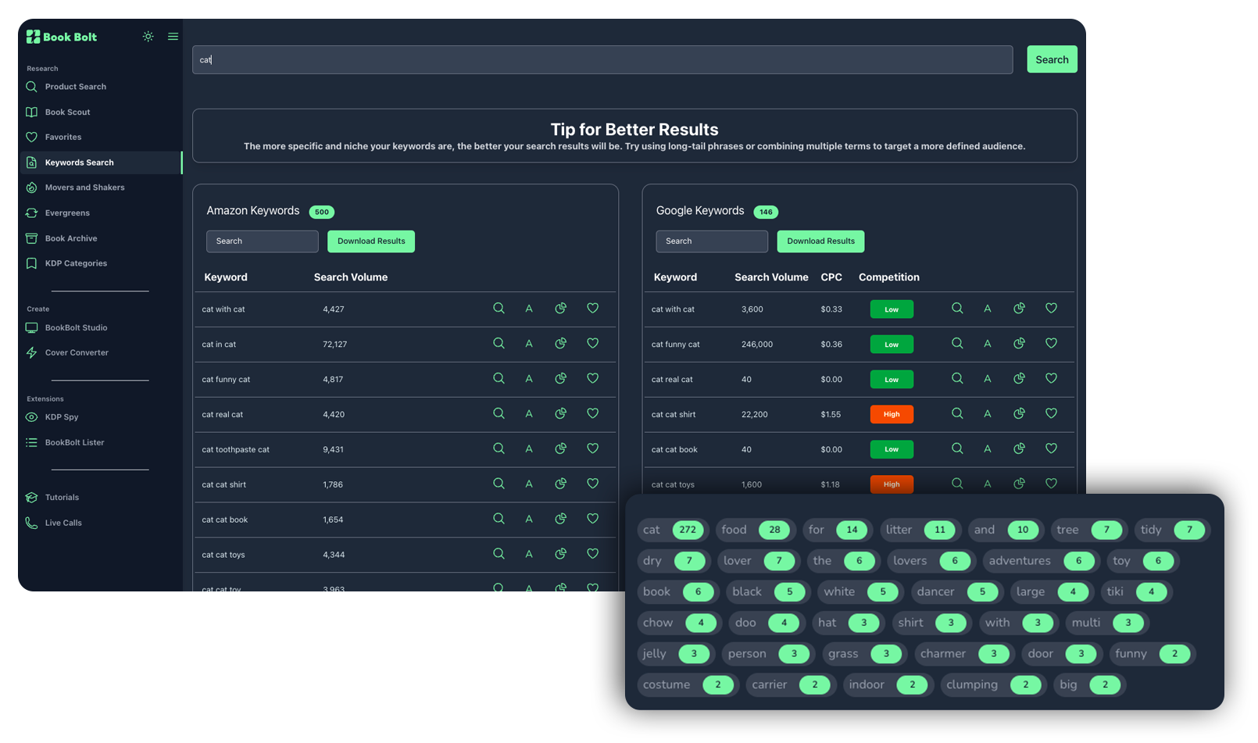1258x743 pixels.
Task: Favorite the Amazon 'cat with cat' keyword
Action: [x=592, y=309]
